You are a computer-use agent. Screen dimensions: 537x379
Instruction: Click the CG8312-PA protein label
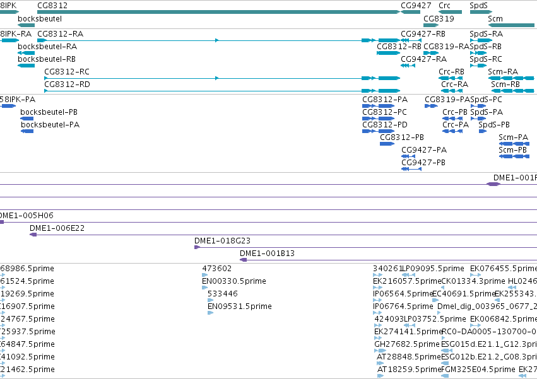(x=385, y=100)
